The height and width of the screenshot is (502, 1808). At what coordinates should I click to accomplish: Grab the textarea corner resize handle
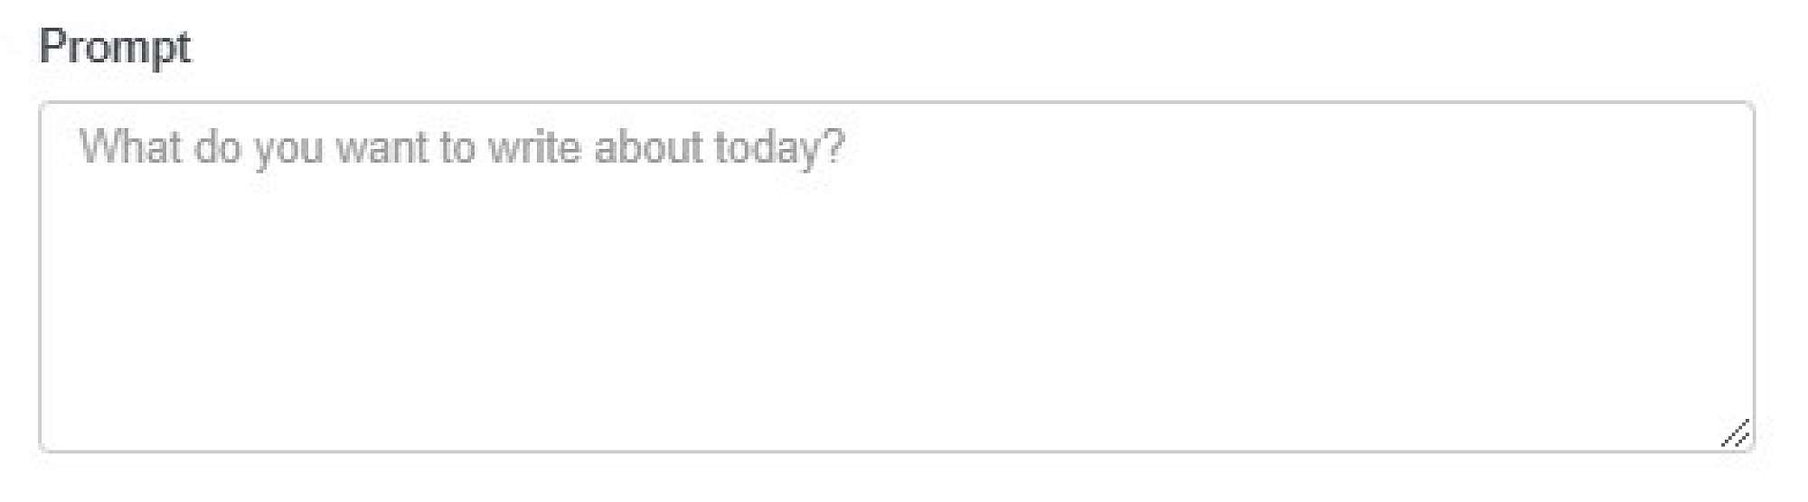tap(1735, 433)
